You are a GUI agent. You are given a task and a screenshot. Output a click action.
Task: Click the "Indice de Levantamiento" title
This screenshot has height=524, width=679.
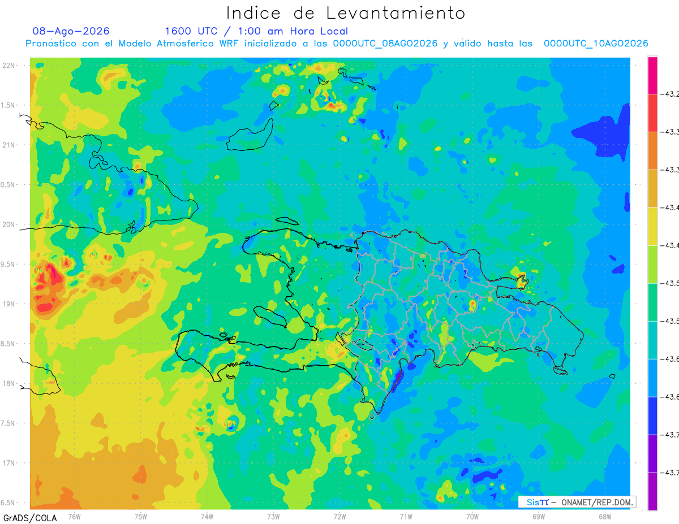[x=346, y=13]
